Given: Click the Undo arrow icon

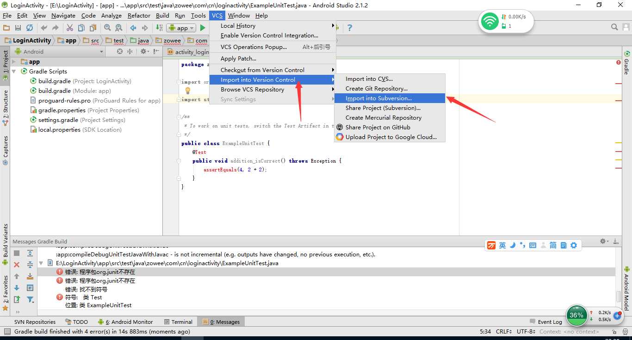Looking at the screenshot, I should (x=44, y=28).
